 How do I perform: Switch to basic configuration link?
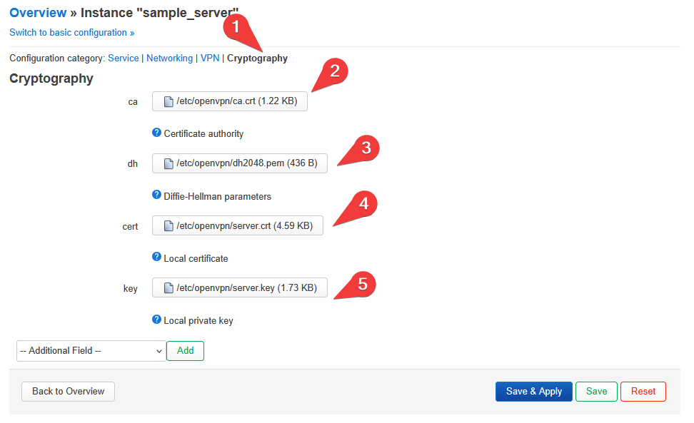pos(71,33)
